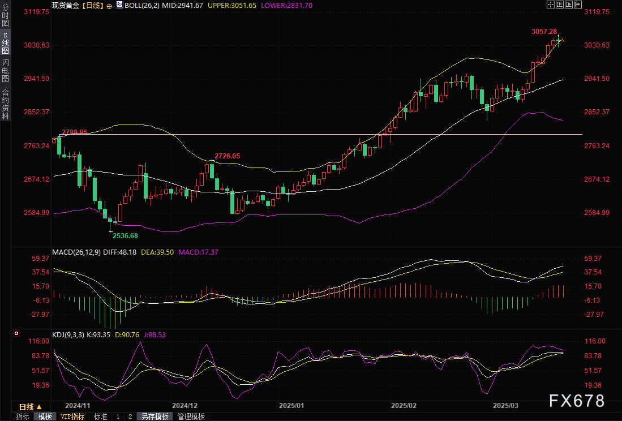Choose the 标准 template

100,416
